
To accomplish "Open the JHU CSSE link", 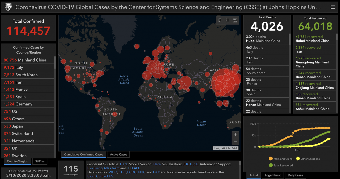I will (190, 164).
